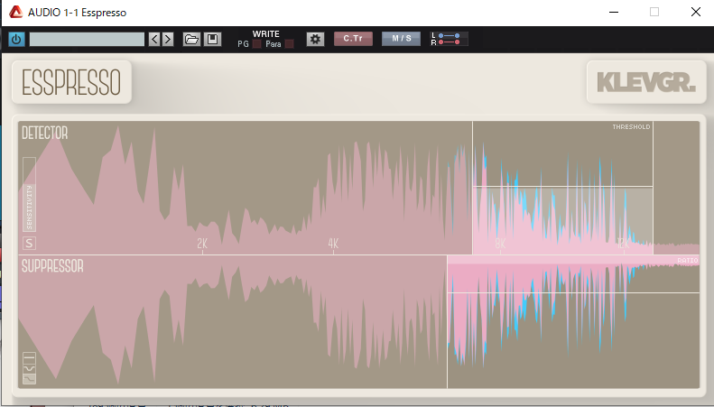Save preset with the floppy disk icon
This screenshot has width=714, height=407.
[x=212, y=39]
